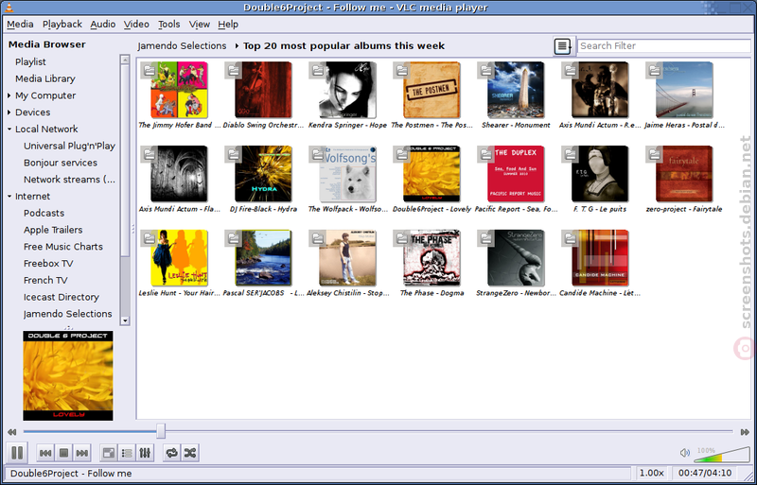Screen dimensions: 757x485
Task: Open Universal Plug'n'Play source
Action: coord(69,146)
